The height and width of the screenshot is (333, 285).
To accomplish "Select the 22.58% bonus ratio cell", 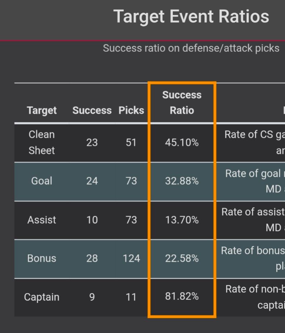I will tap(182, 258).
